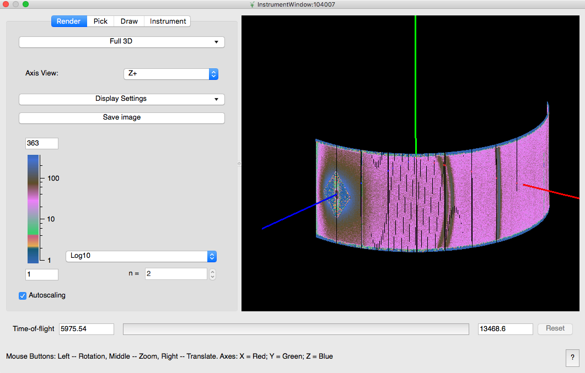Open the Full 3D projection dropdown
This screenshot has width=585, height=373.
tap(121, 41)
